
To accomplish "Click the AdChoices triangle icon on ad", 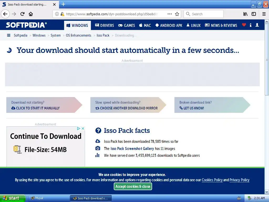I will pos(79,128).
